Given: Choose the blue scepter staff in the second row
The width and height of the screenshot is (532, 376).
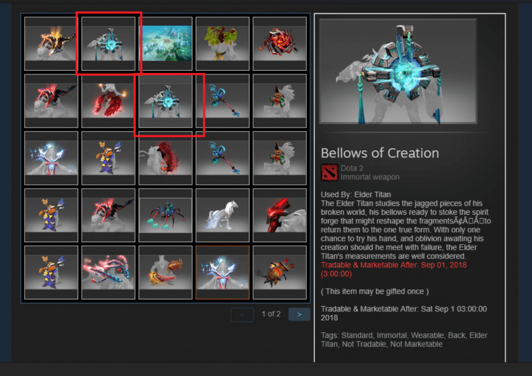Looking at the screenshot, I should coord(222,101).
